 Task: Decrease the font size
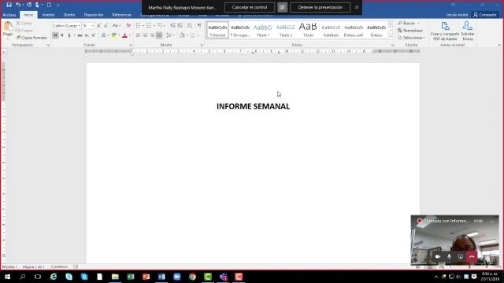(106, 25)
